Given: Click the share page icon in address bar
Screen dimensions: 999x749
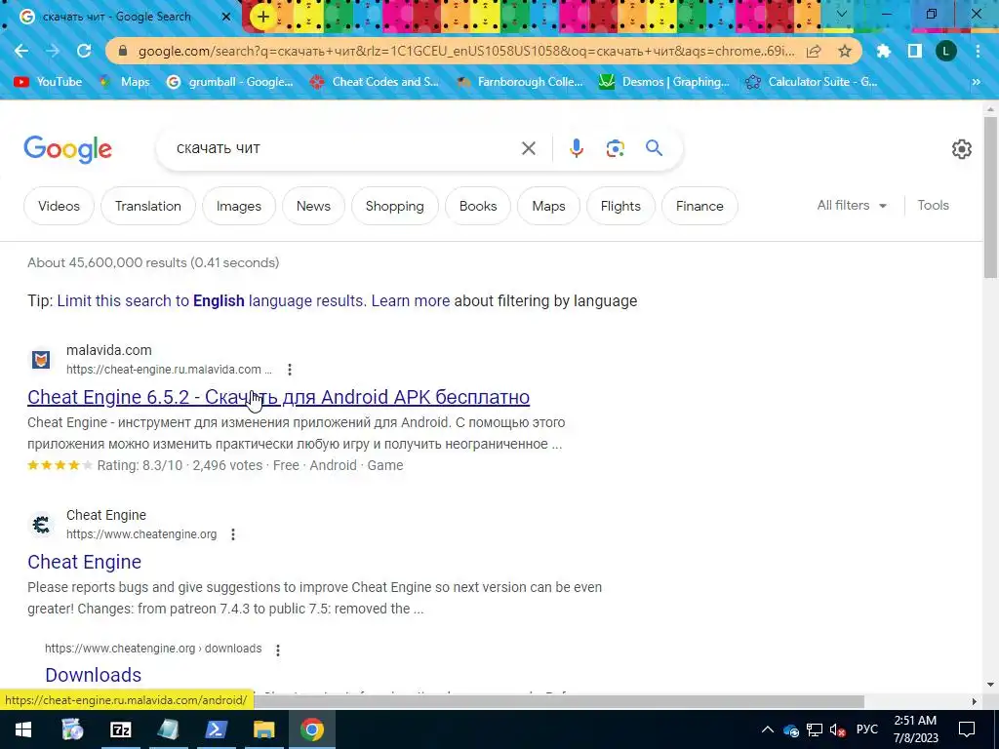Looking at the screenshot, I should click(x=814, y=51).
